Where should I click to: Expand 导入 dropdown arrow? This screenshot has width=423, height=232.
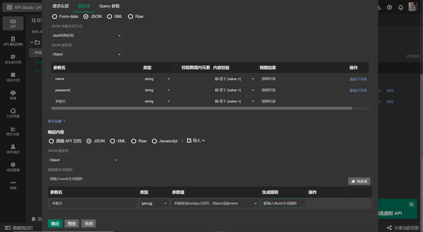point(203,141)
